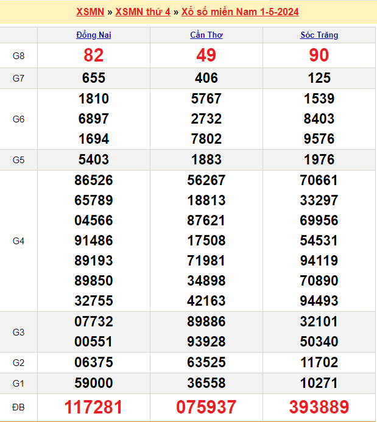Select Đồng Nai special prize 117281
This screenshot has height=422, width=377.
click(94, 407)
